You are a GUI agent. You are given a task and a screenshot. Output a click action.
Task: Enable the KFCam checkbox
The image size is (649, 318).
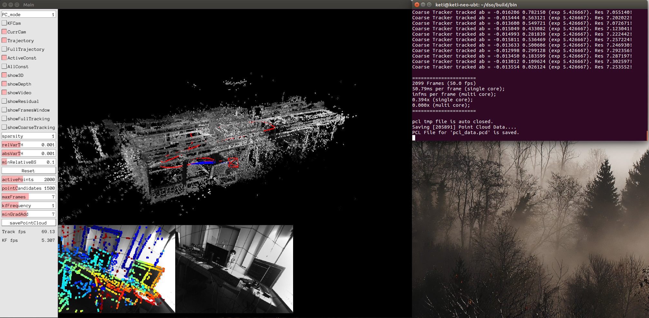pos(4,23)
